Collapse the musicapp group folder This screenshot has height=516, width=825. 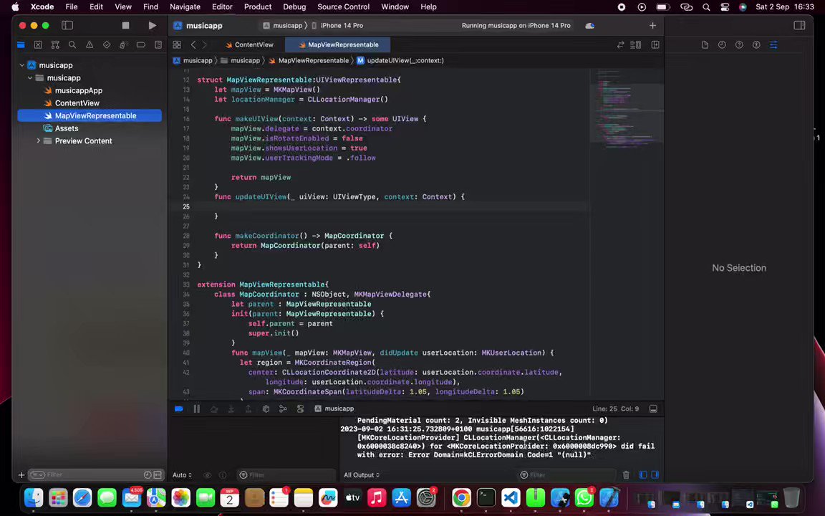coord(30,78)
